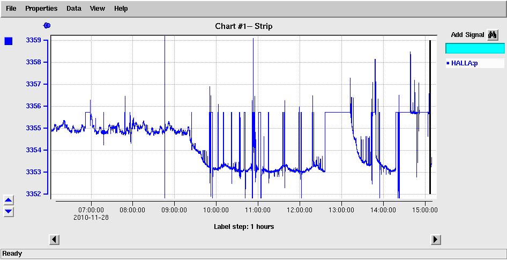
Task: Click the 3357 y-axis value
Action: tap(33, 84)
